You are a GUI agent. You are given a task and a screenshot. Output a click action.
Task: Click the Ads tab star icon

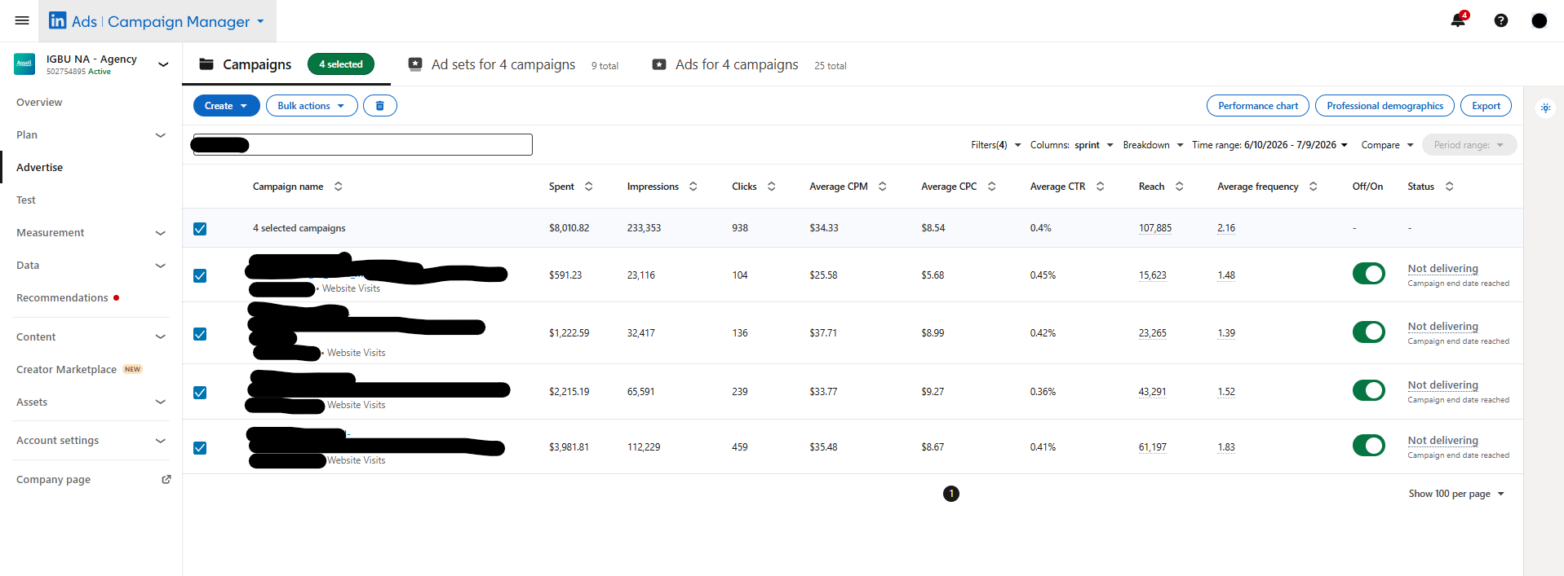(x=659, y=64)
